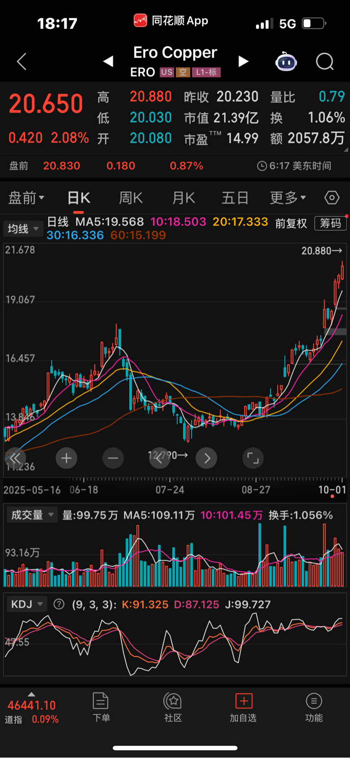
Task: Switch to next stock with right triangle
Action: click(243, 62)
